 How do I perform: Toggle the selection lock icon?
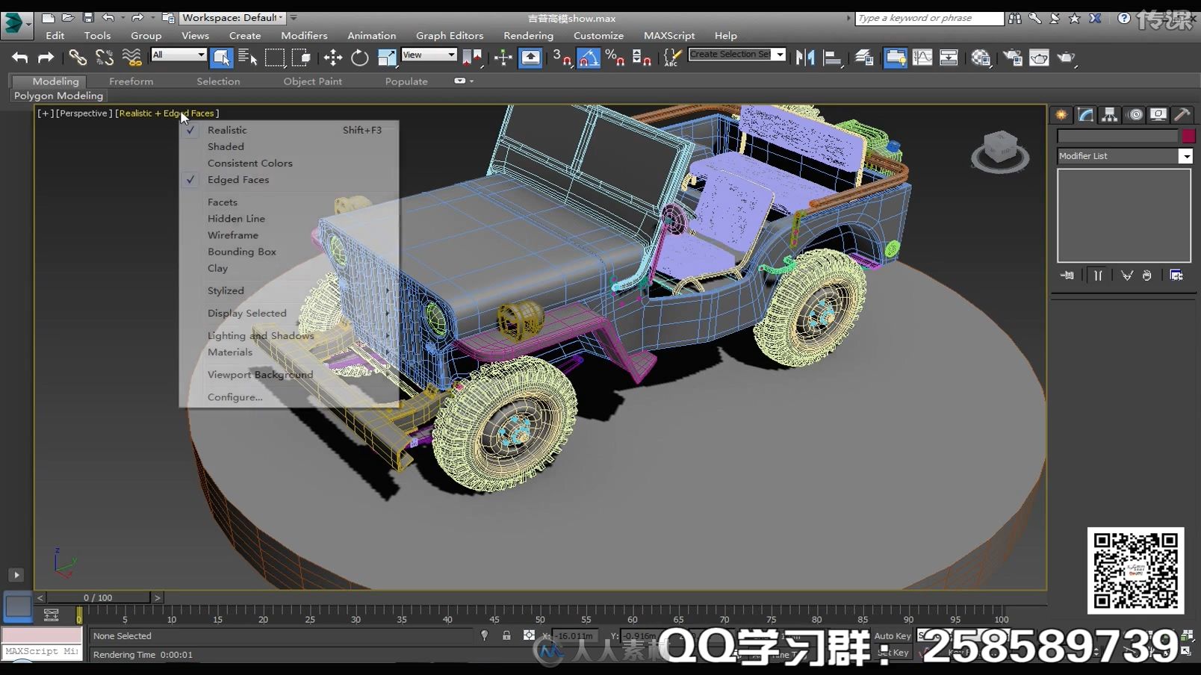tap(506, 635)
